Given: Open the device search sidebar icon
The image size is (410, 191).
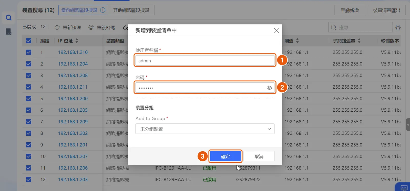Looking at the screenshot, I should (x=8, y=18).
